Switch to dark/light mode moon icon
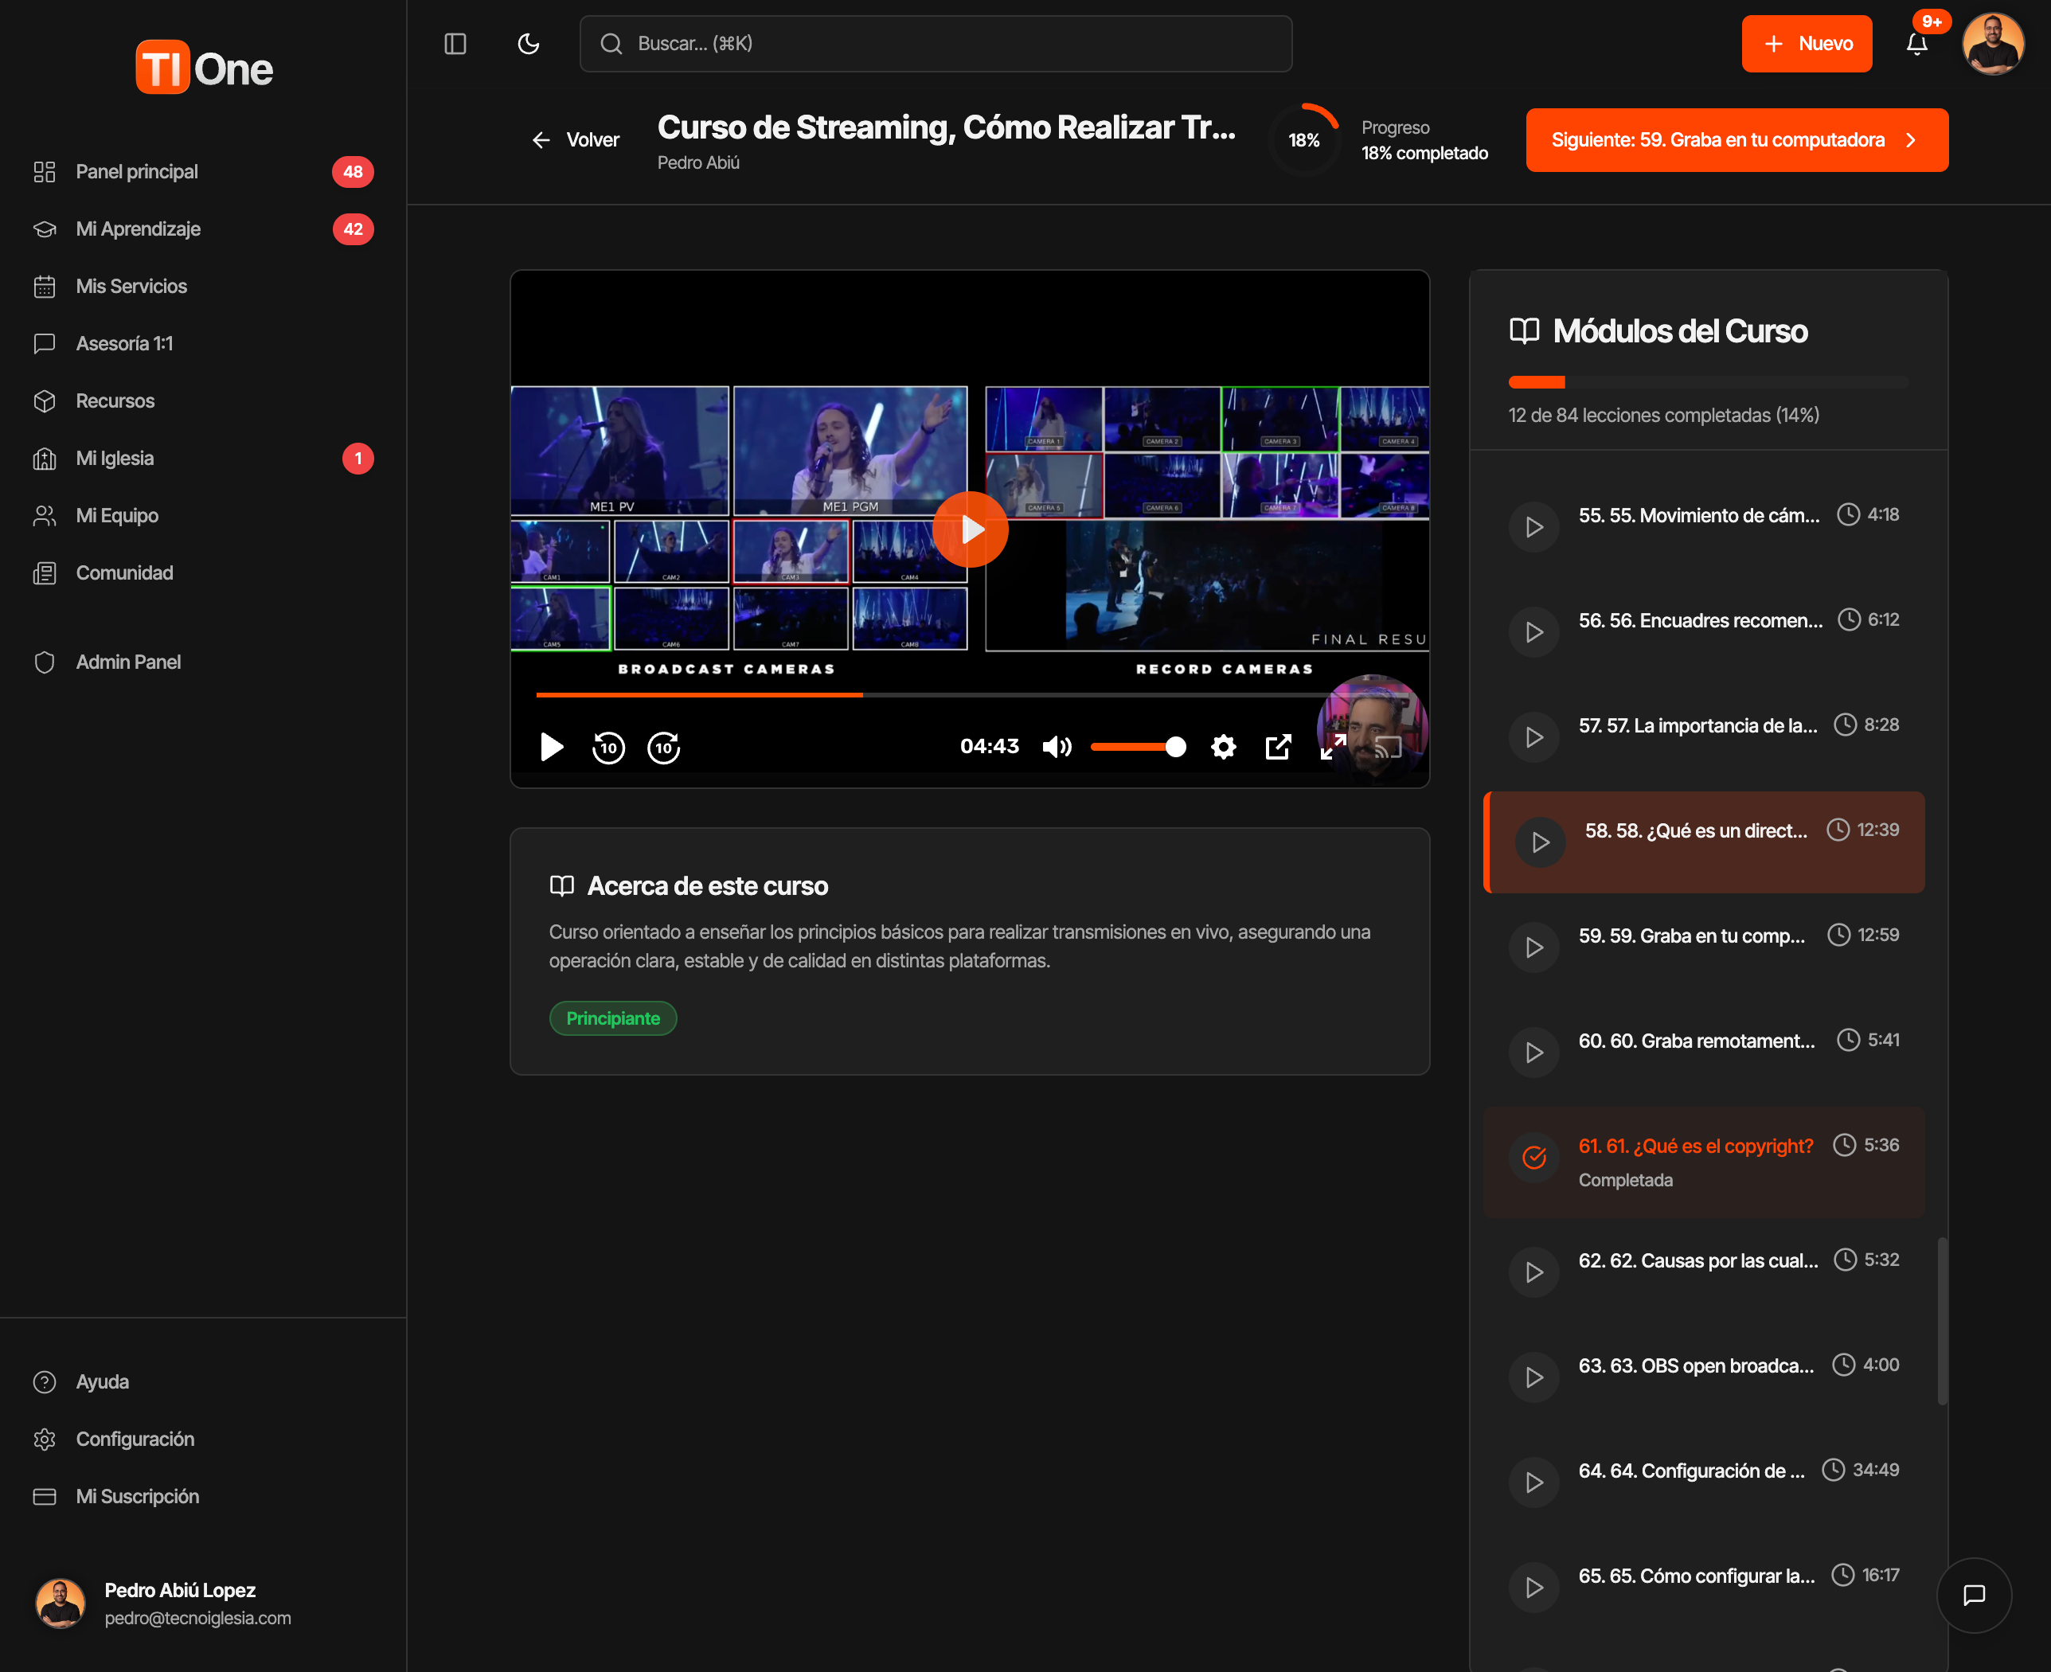2051x1672 pixels. point(529,43)
